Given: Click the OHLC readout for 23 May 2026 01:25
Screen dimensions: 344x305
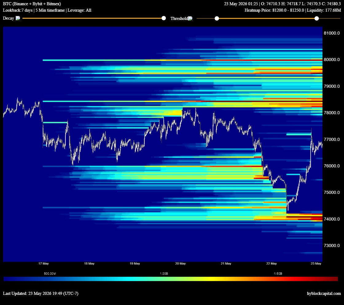Looking at the screenshot, I should coord(282,4).
